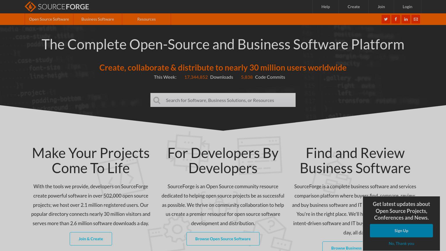Open the Twitter social icon
The width and height of the screenshot is (446, 251).
(x=386, y=19)
